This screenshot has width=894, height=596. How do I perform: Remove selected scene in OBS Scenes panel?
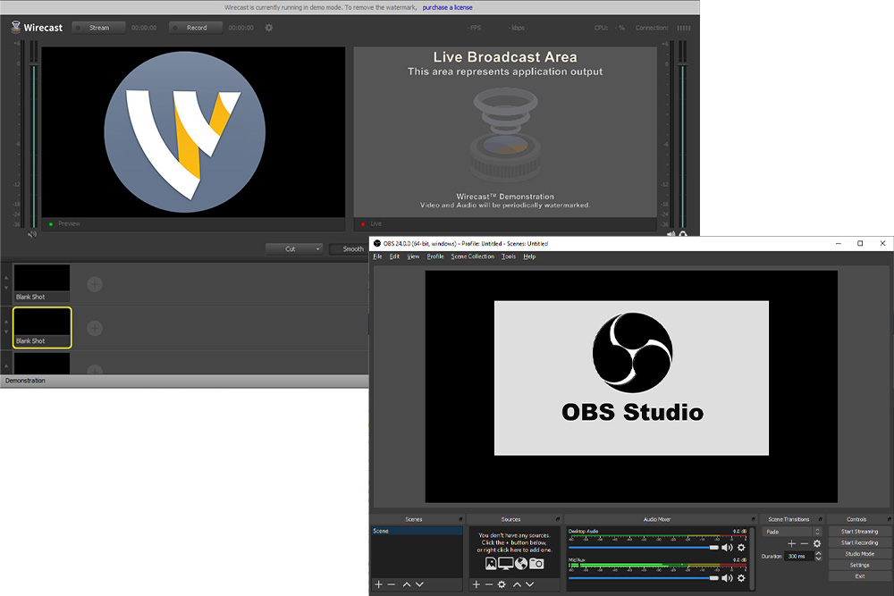point(392,584)
